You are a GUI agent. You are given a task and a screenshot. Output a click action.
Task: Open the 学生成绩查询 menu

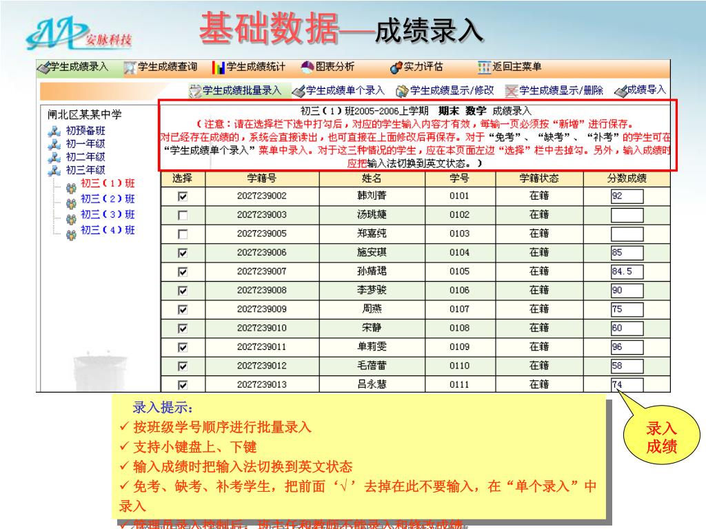168,67
